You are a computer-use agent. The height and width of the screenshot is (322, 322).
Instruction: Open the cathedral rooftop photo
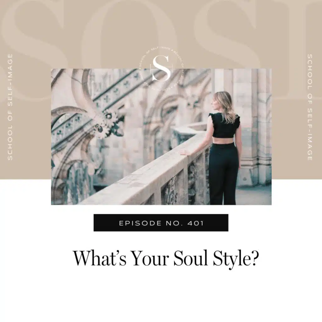pyautogui.click(x=161, y=136)
